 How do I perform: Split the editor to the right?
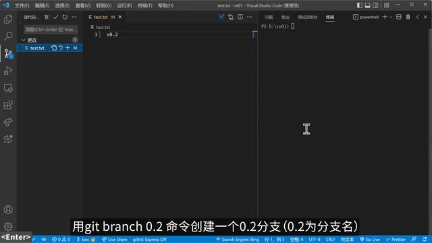click(x=240, y=17)
